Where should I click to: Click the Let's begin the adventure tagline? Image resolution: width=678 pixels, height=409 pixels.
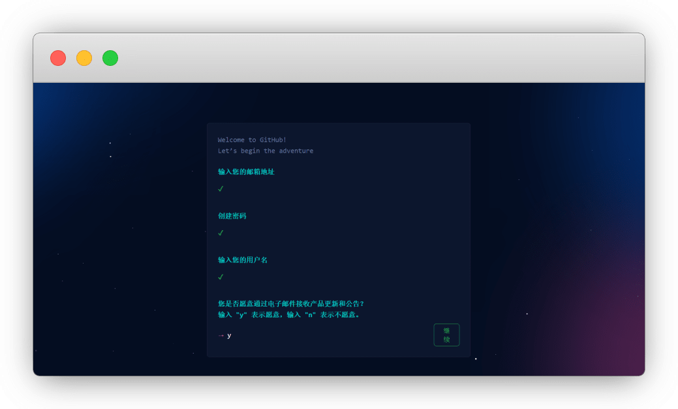click(x=265, y=151)
